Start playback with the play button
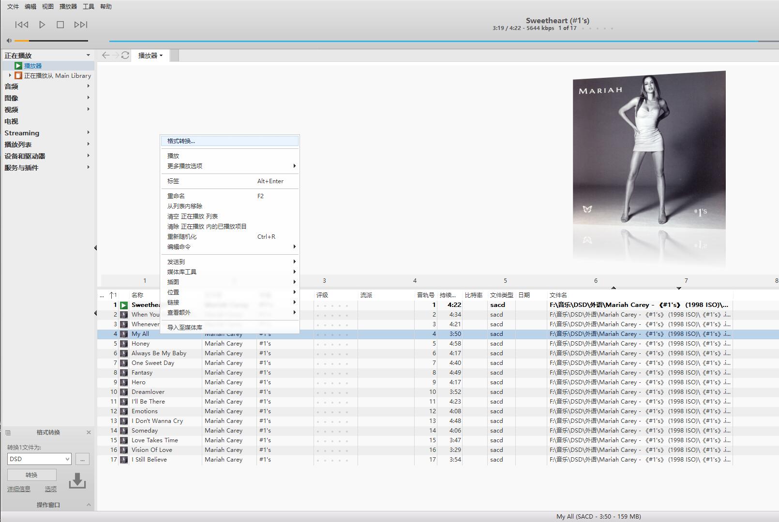This screenshot has height=522, width=779. (x=42, y=25)
